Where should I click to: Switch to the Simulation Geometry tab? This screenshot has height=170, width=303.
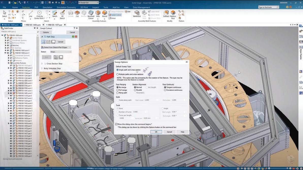pos(66,7)
